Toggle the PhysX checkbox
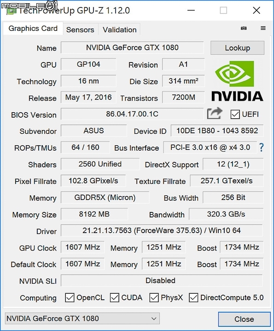Image resolution: width=274 pixels, height=331 pixels. pos(154,297)
